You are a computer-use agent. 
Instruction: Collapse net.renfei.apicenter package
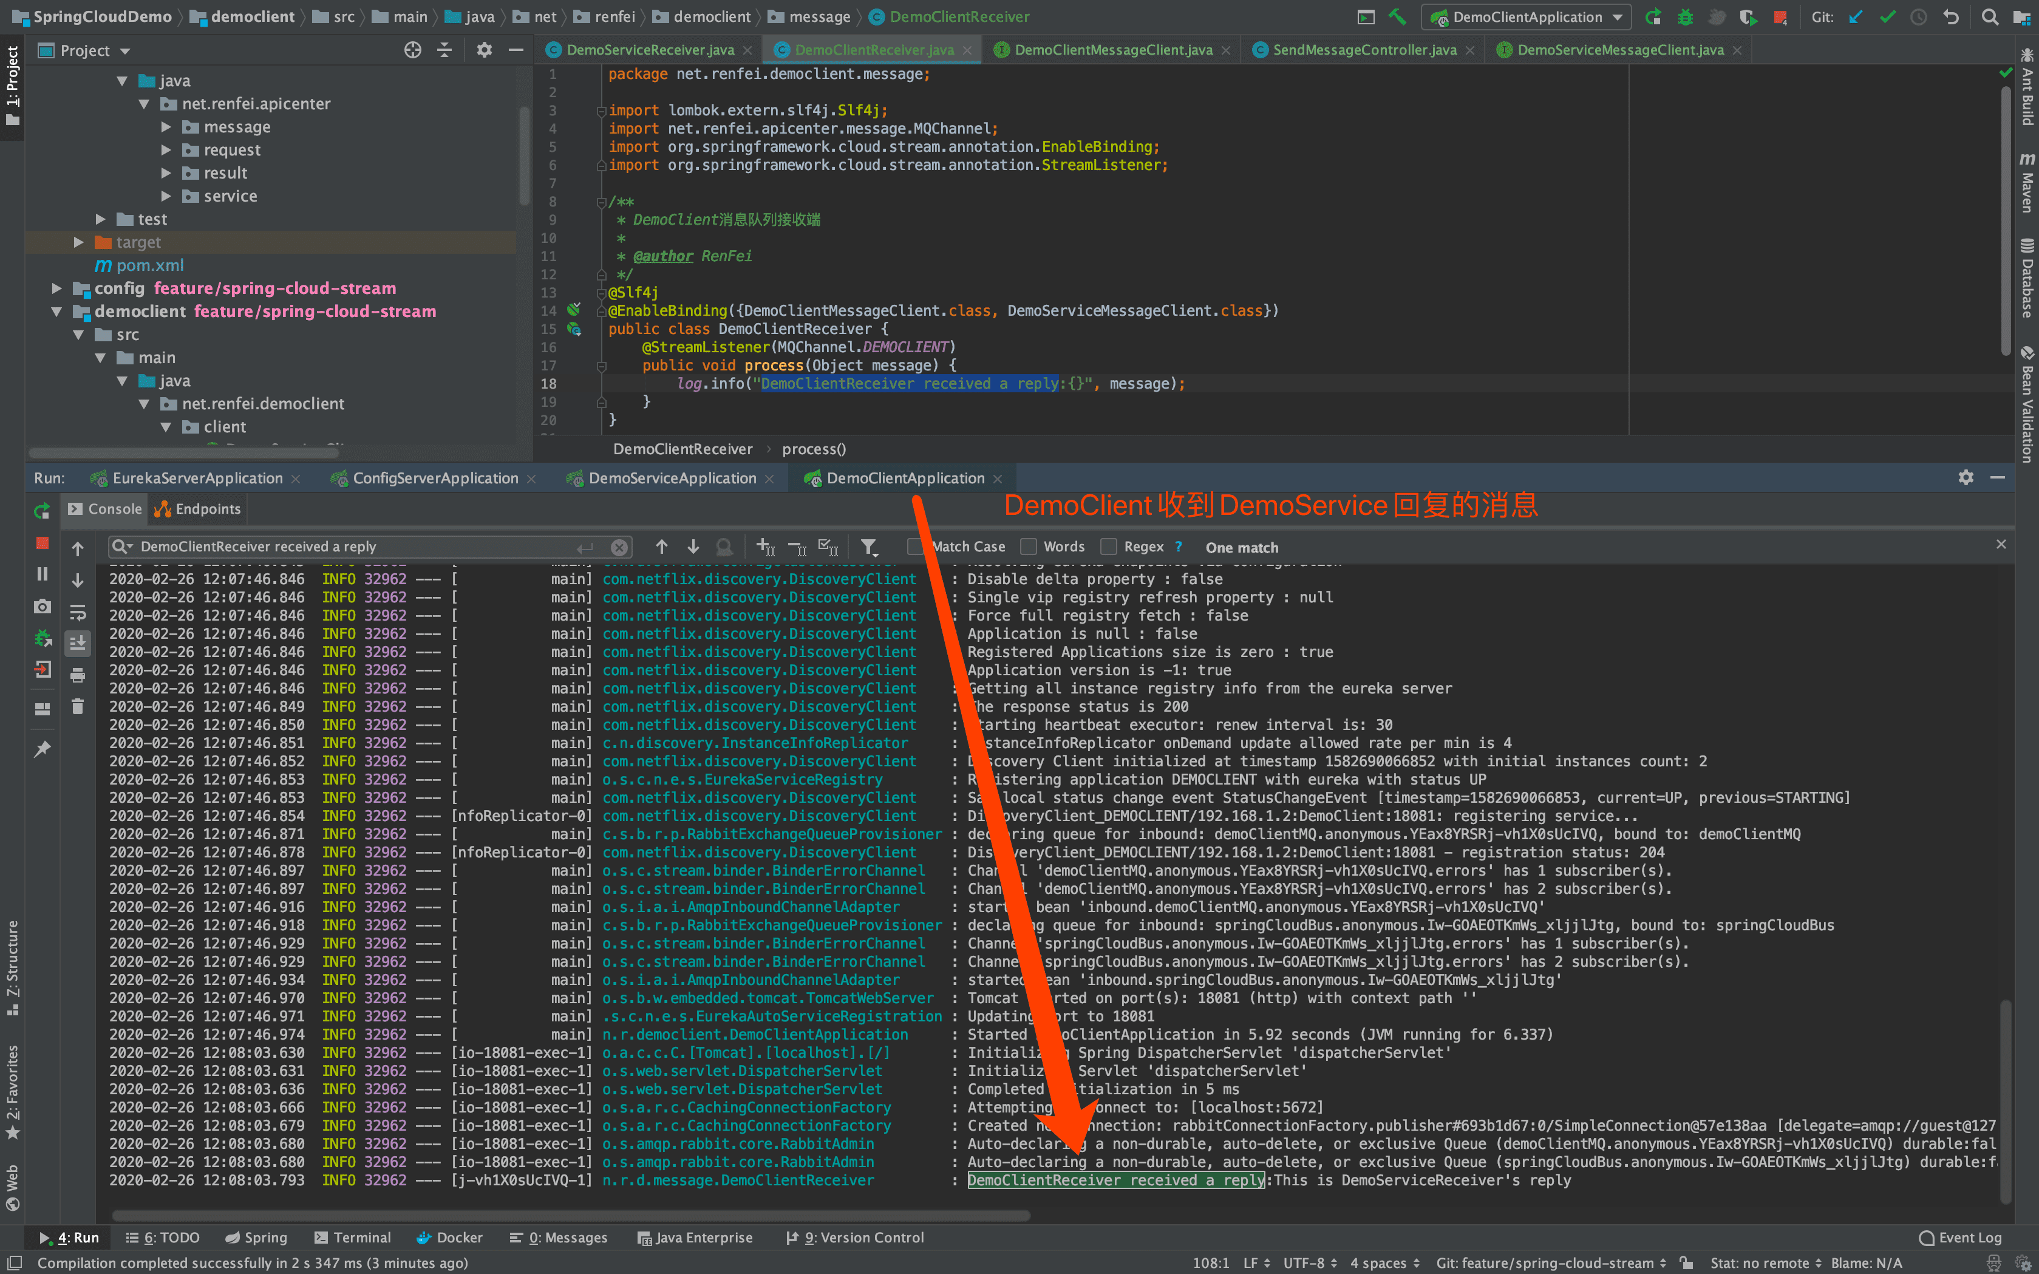[144, 104]
